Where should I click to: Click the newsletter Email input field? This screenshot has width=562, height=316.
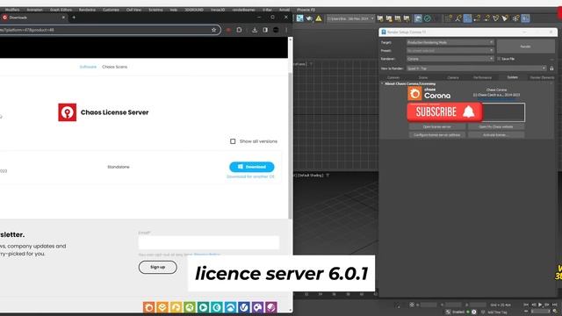(x=209, y=242)
